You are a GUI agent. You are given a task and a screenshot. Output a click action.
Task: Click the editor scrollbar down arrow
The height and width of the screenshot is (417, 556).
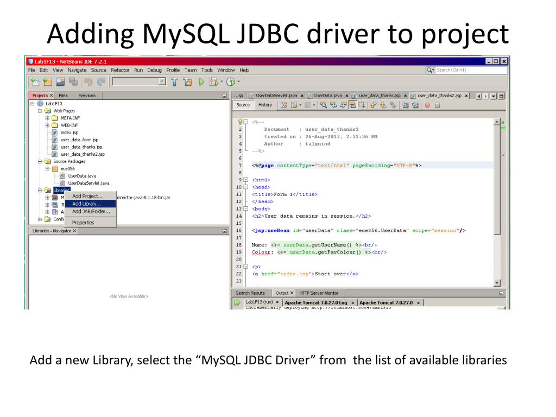point(497,282)
